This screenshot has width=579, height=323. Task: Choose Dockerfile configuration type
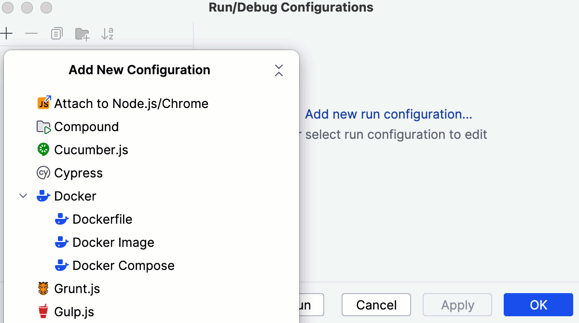coord(102,219)
